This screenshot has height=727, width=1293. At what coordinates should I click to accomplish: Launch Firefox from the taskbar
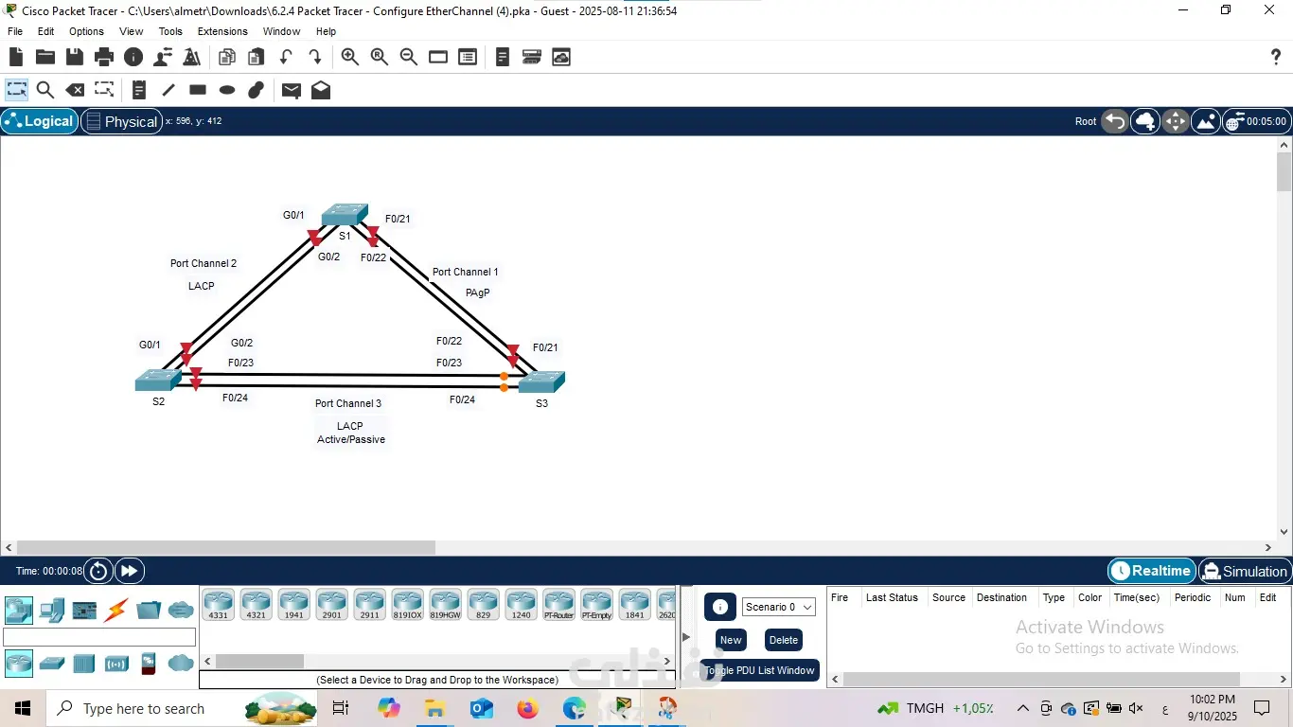(x=527, y=708)
